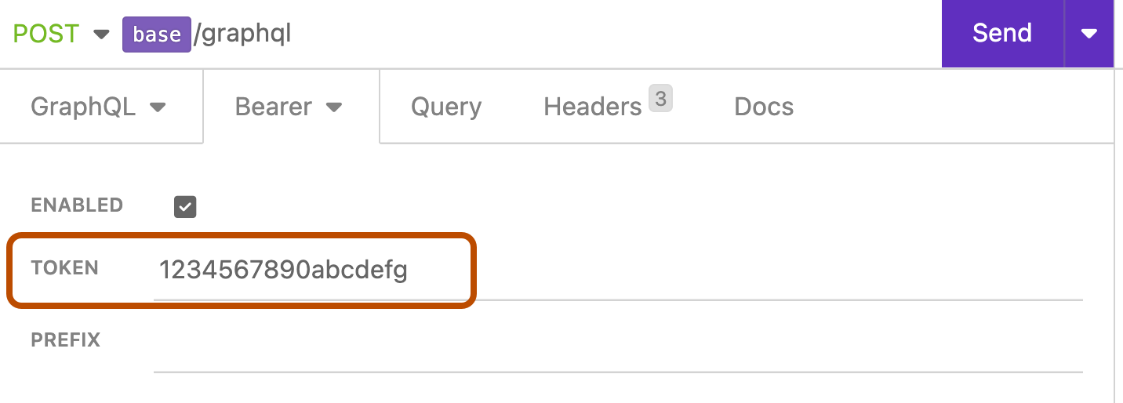Click the POST method label

46,34
